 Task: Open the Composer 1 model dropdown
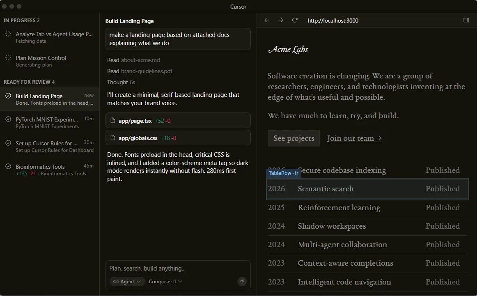[x=165, y=281]
